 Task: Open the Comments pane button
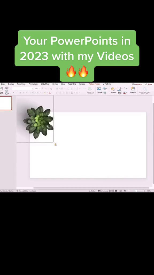click(x=137, y=84)
